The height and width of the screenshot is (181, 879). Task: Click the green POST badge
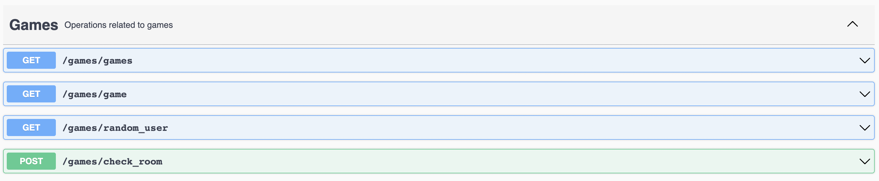click(31, 161)
